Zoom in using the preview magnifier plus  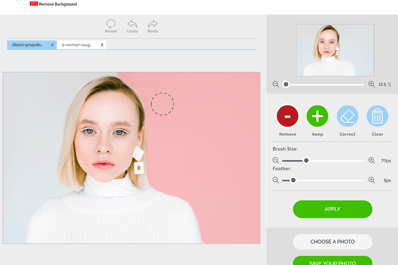point(371,84)
